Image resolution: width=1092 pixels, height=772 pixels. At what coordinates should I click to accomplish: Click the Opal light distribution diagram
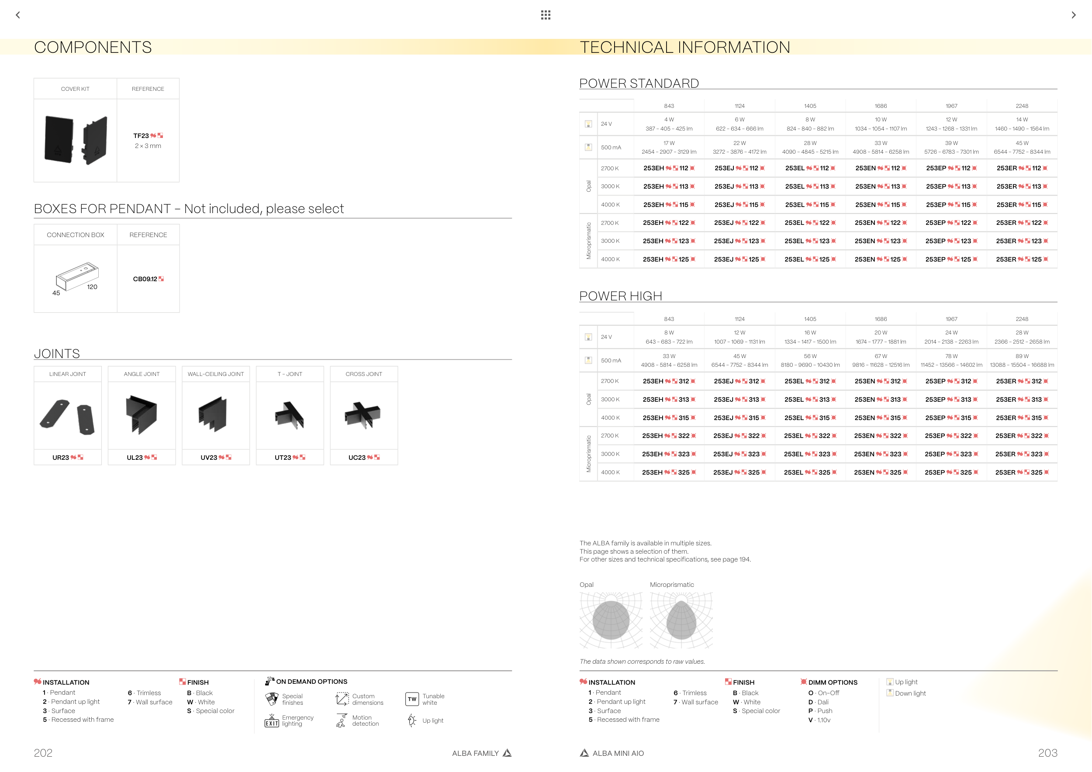click(x=611, y=620)
